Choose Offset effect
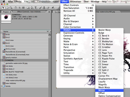Image resolution: width=130 pixels, height=97 pixels. 109,93
